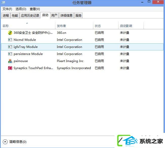Open the 文件(F) menu
Screen dimensions: 165x148
point(7,9)
